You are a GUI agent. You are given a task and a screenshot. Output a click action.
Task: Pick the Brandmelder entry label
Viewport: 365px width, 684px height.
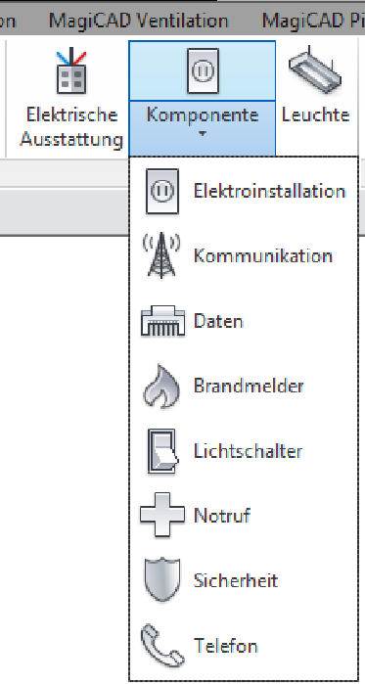click(x=249, y=387)
